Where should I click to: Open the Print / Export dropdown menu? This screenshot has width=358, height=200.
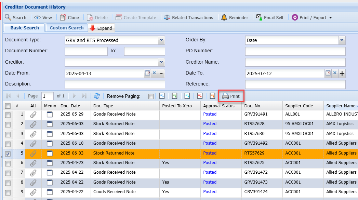312,17
